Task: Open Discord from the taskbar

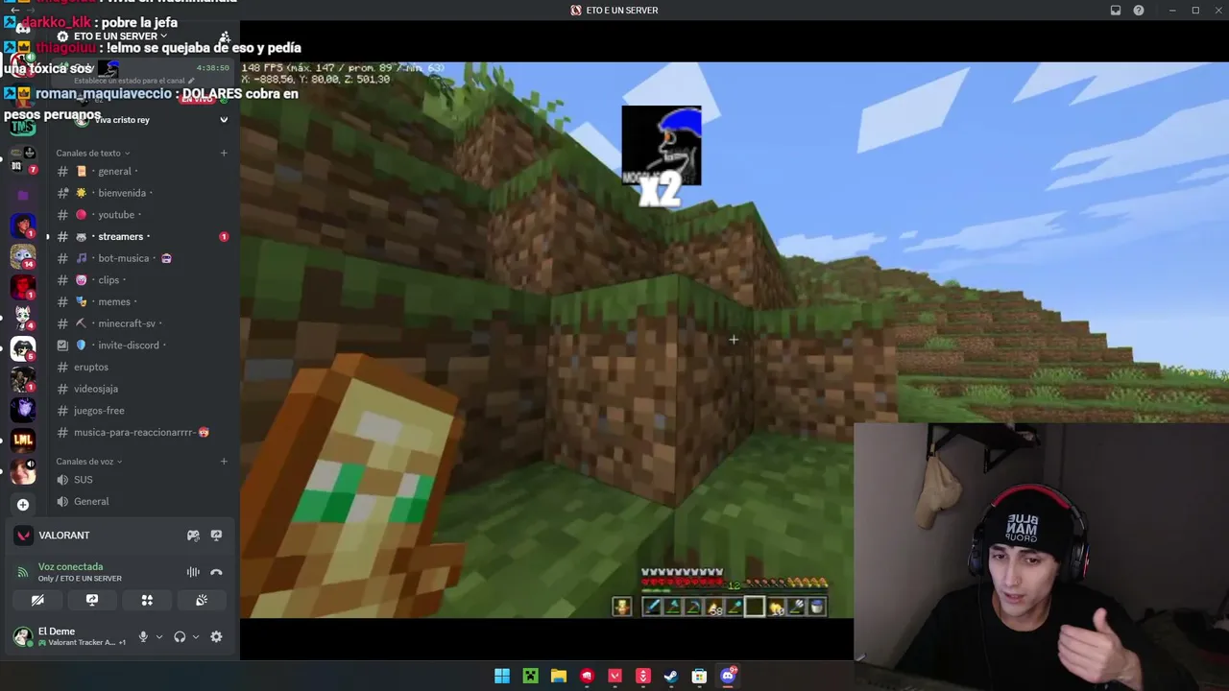Action: coord(728,677)
